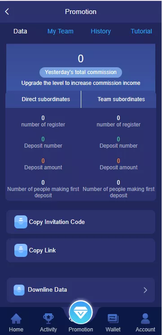Switch to the My Team tab
Viewport: 162px width, 335px height.
(x=60, y=31)
